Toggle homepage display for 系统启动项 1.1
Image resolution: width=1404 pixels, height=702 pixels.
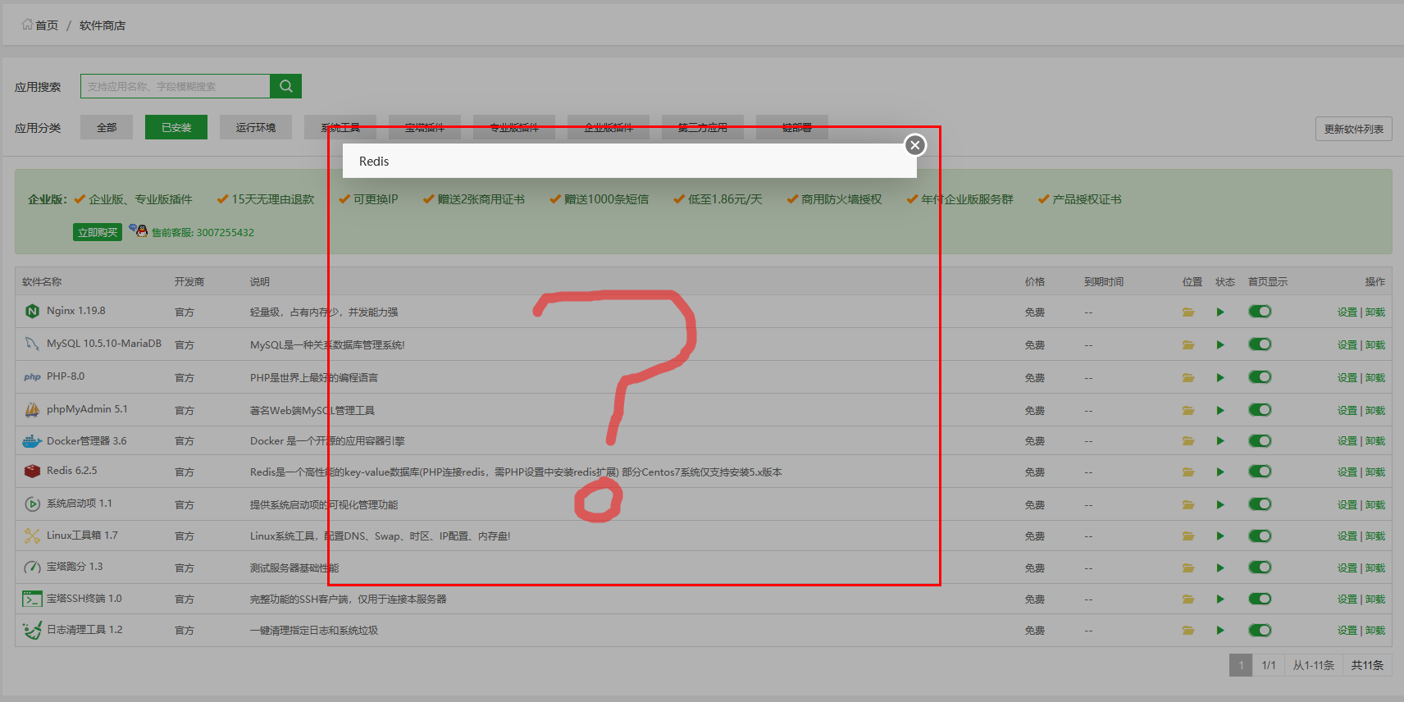pyautogui.click(x=1260, y=504)
